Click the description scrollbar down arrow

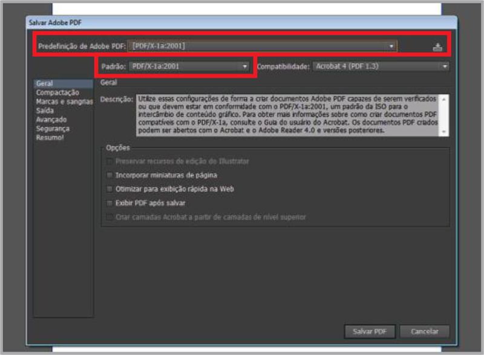444,132
